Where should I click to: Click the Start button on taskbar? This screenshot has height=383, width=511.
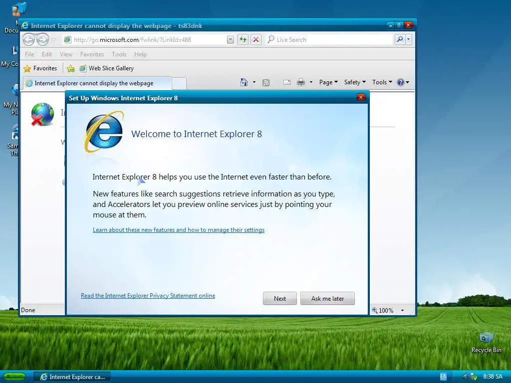pos(14,377)
